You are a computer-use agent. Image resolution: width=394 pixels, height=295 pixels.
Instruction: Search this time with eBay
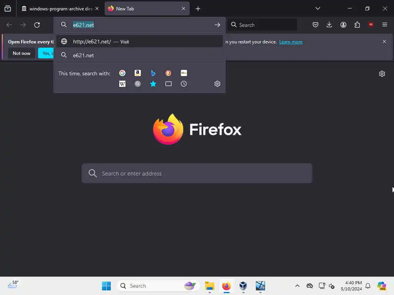tap(184, 73)
